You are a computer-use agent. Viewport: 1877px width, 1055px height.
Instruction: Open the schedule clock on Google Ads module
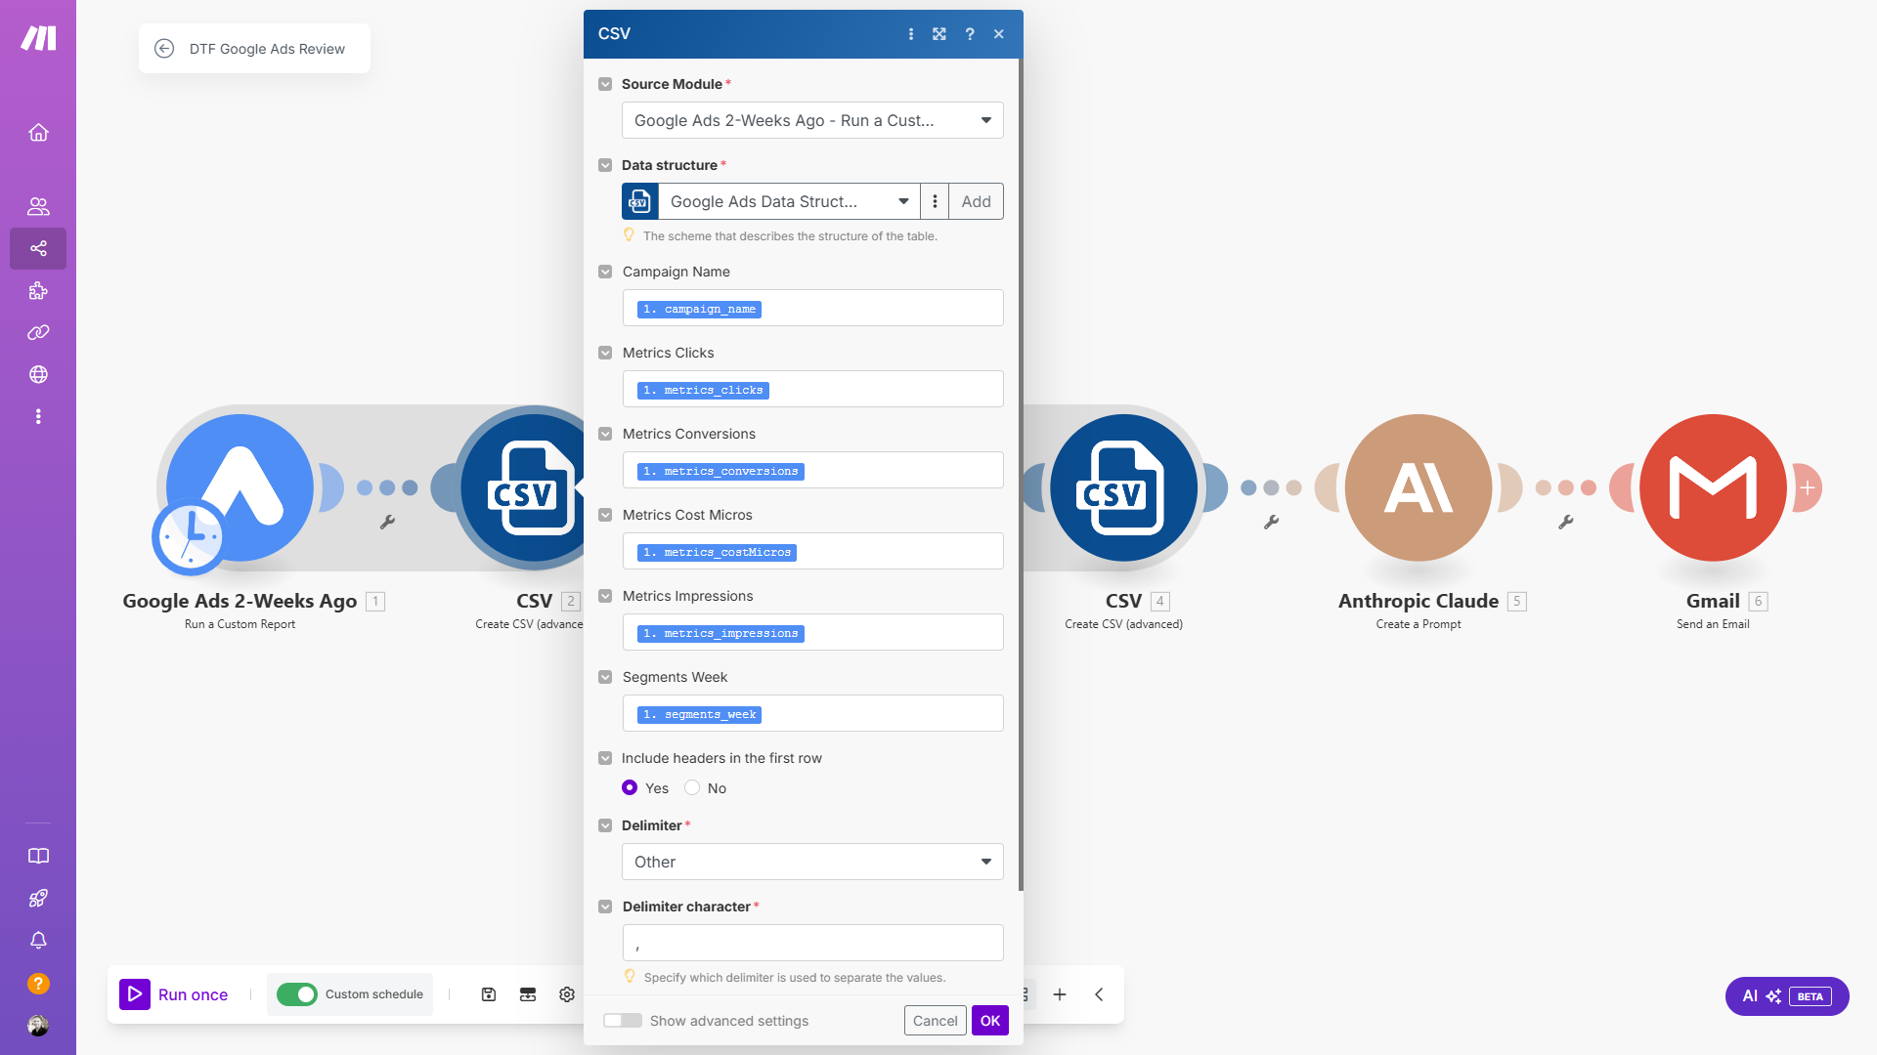pos(190,536)
